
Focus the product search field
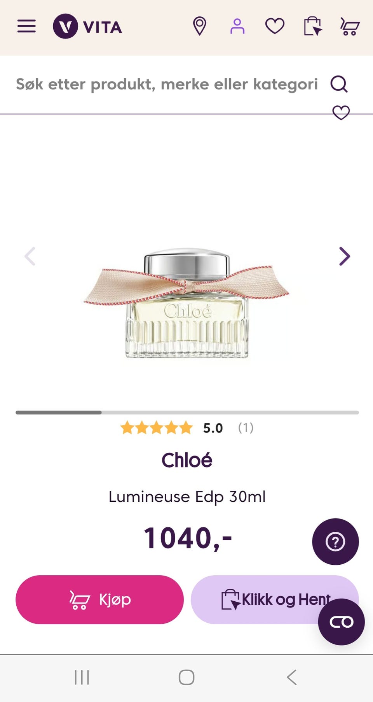[167, 84]
